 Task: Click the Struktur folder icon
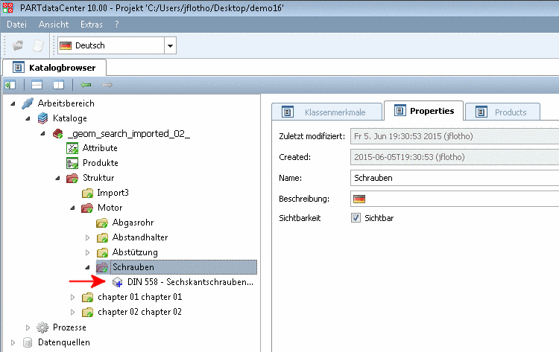[72, 178]
